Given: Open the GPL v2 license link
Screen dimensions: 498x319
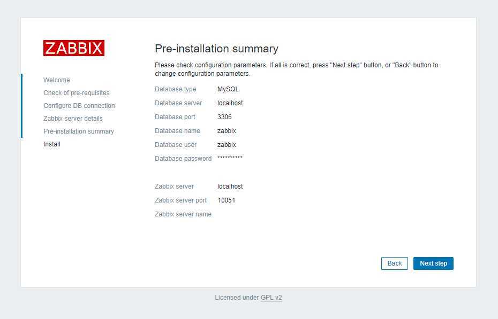Looking at the screenshot, I should (x=271, y=298).
